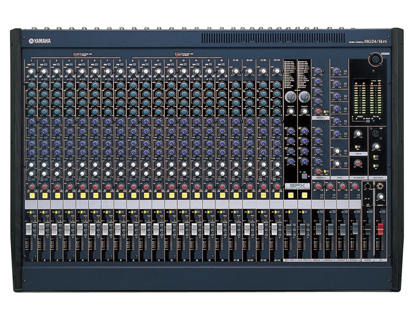This screenshot has height=315, width=413.
Task: Click the lamp XLR socket at top right
Action: [375, 58]
